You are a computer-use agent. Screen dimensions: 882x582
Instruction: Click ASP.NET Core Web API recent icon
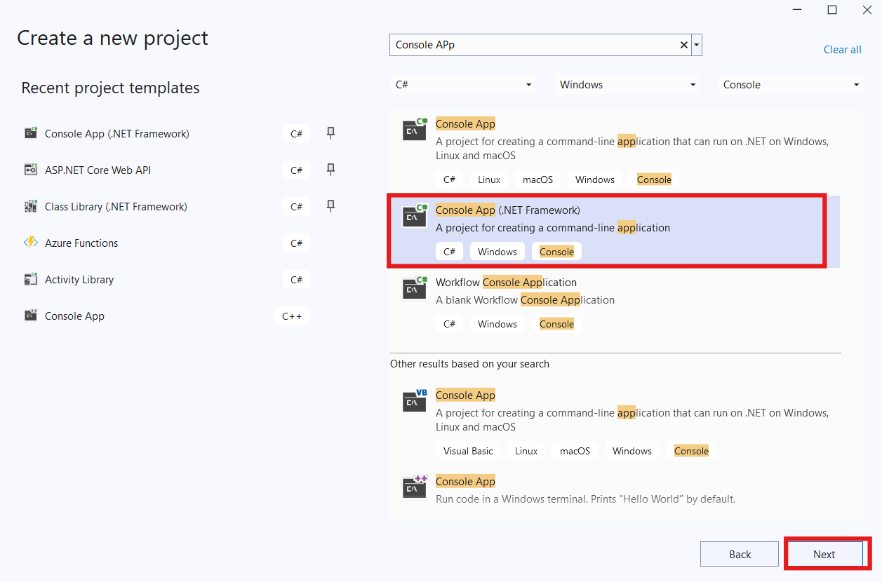click(x=31, y=170)
